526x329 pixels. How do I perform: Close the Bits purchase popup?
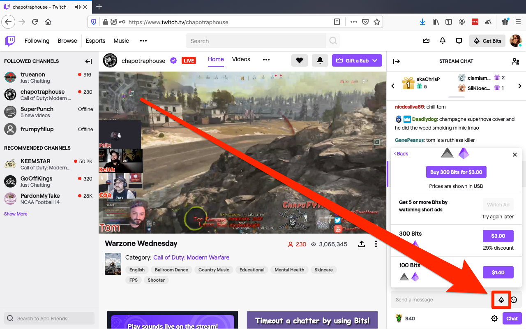tap(515, 155)
